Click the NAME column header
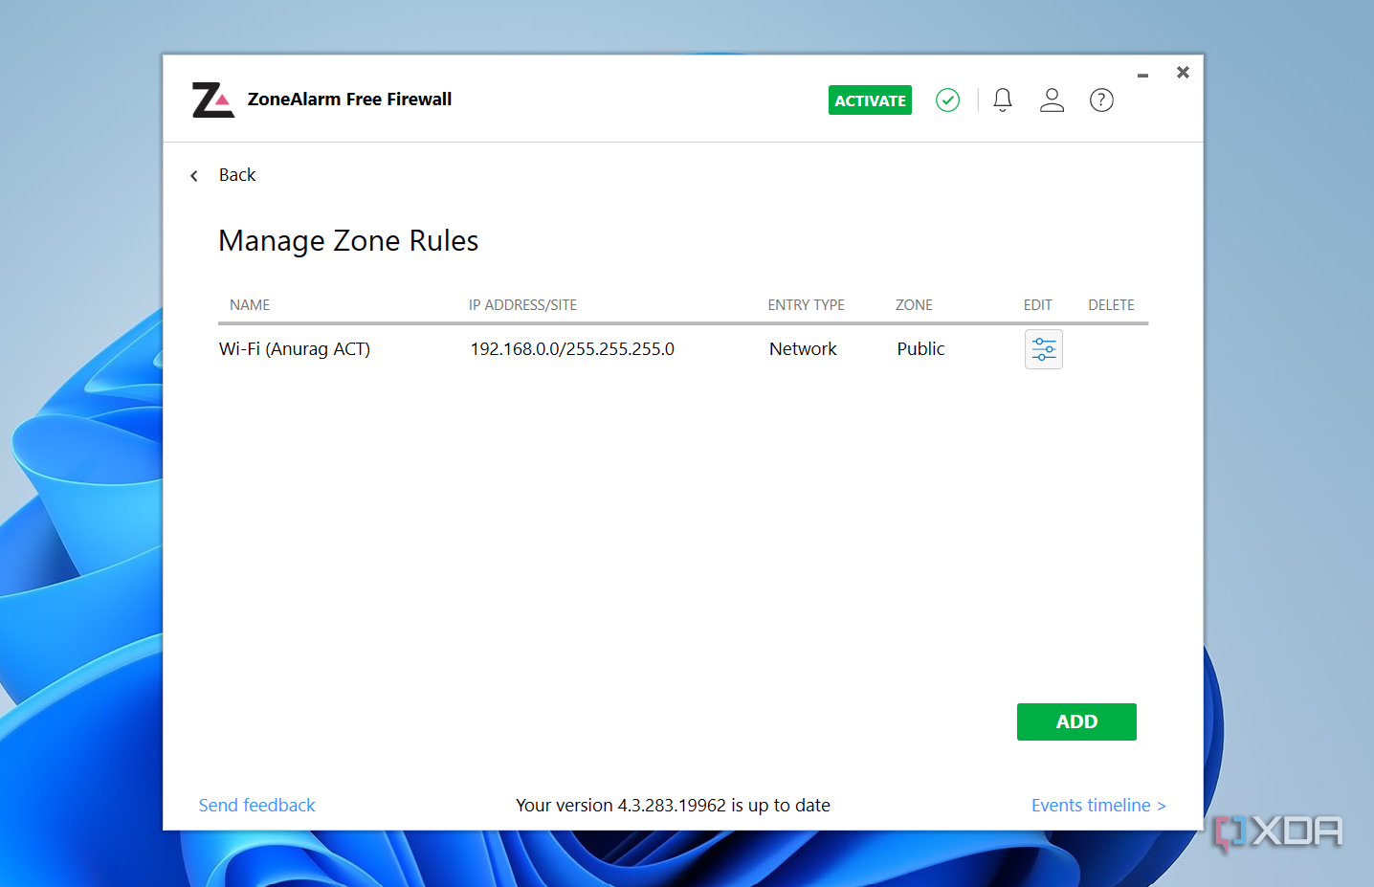 250,305
